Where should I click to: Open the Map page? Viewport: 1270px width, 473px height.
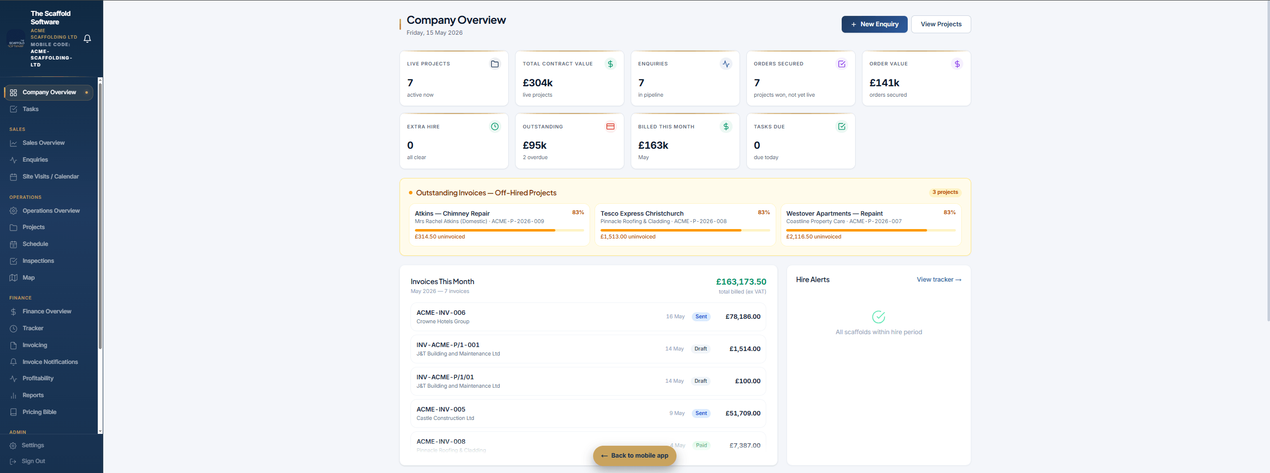pos(49,278)
